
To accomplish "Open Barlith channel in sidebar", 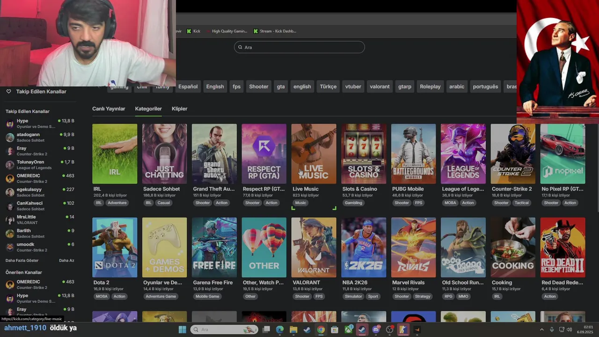I will click(x=40, y=233).
